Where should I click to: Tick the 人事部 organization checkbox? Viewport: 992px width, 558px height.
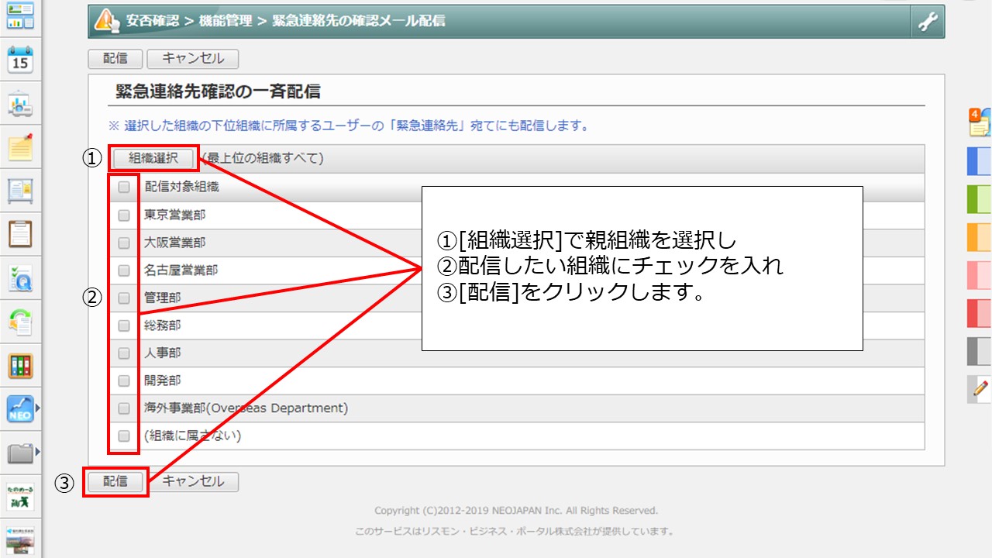tap(124, 353)
